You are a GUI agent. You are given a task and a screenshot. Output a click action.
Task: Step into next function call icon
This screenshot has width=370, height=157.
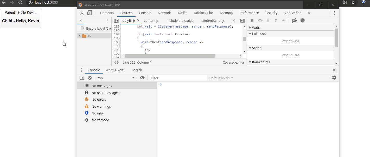pos(268,21)
